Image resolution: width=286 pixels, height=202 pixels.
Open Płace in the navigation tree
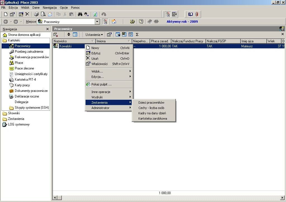pyautogui.click(x=19, y=63)
